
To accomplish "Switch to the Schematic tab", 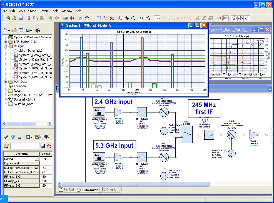I will tap(88, 190).
